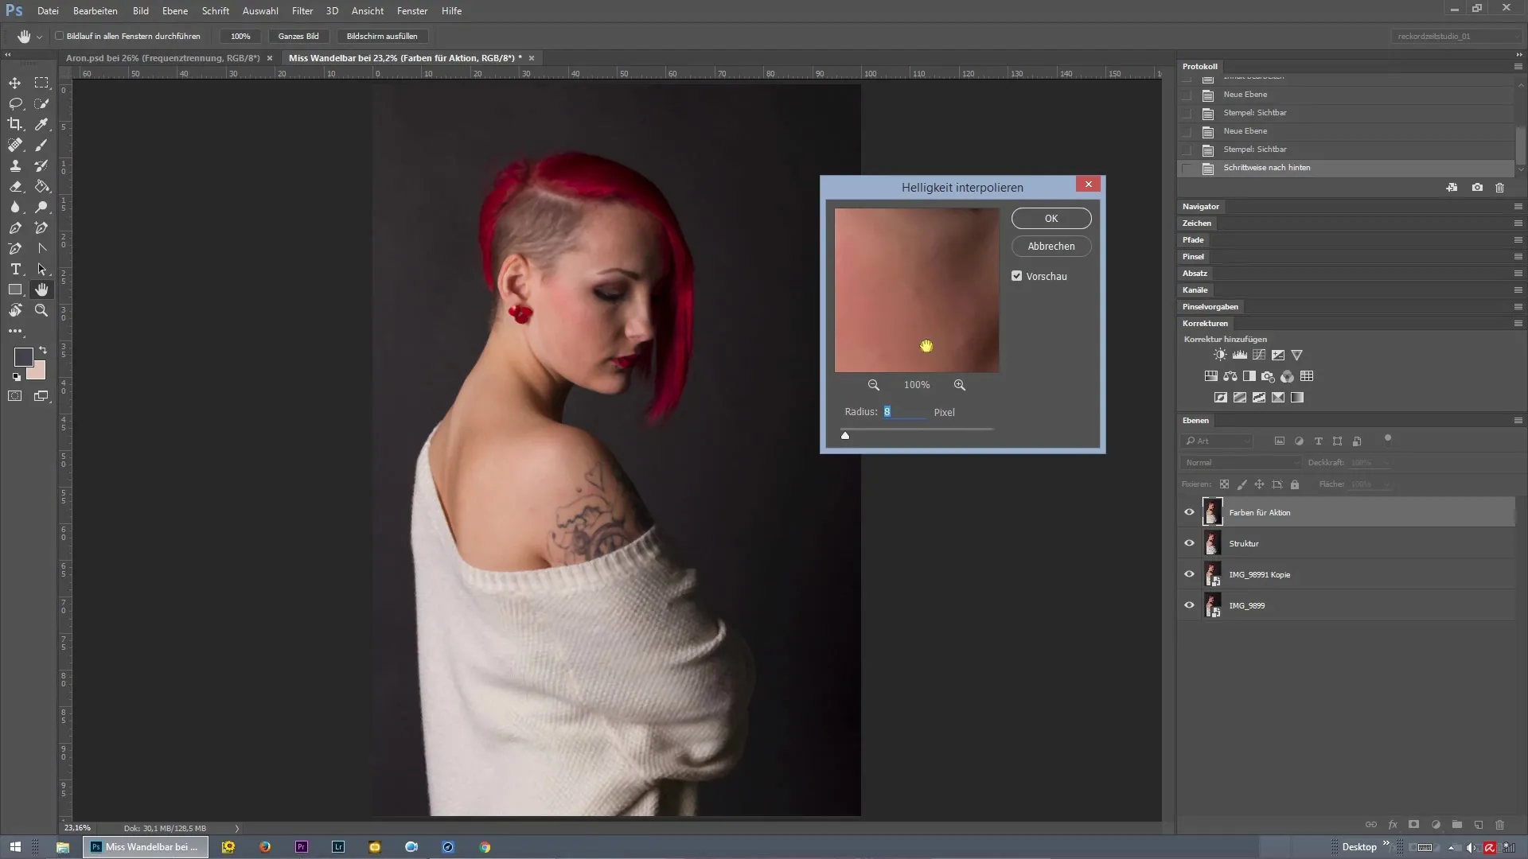This screenshot has height=859, width=1528.
Task: Expand the collapsed panel dock arrows
Action: 1518,55
